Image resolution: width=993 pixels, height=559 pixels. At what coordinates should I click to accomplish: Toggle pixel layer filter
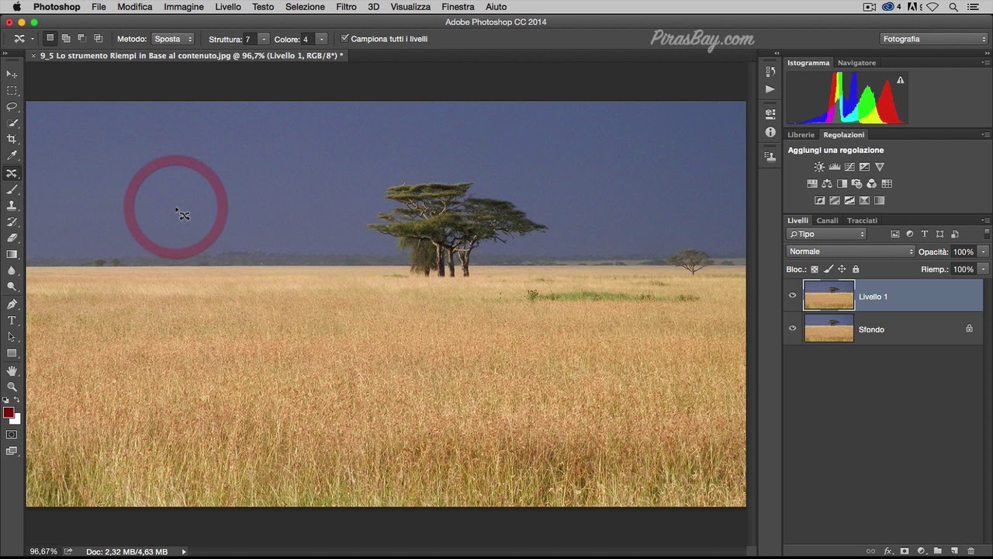(x=894, y=234)
